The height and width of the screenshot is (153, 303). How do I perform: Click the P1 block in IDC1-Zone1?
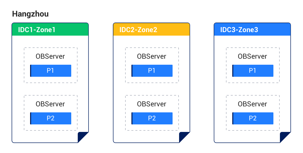(51, 71)
